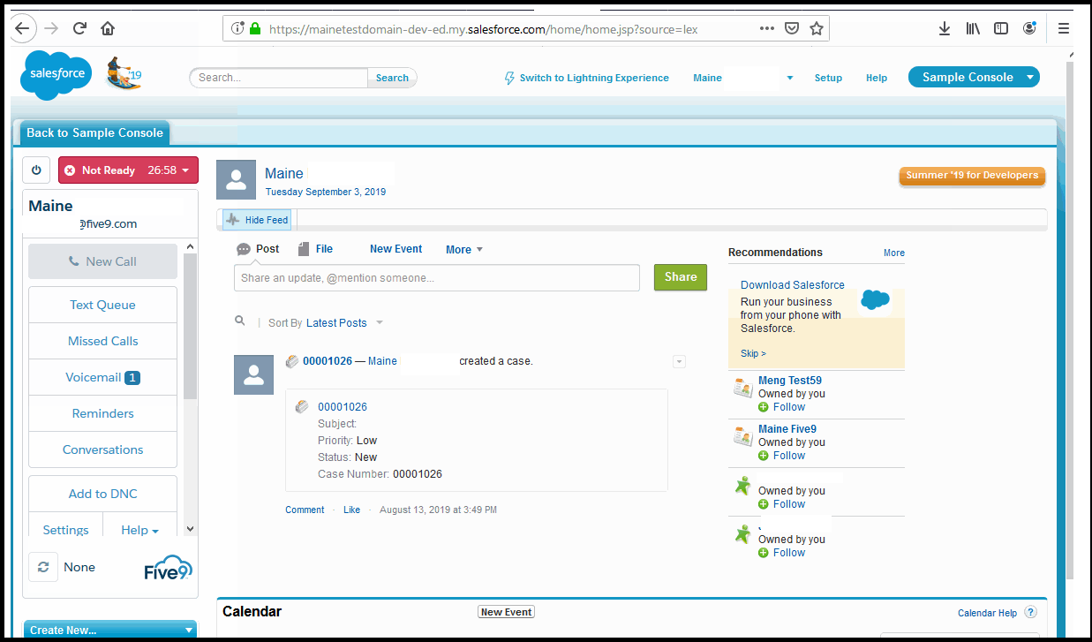Open the Sort By Latest Posts dropdown
This screenshot has width=1092, height=642.
(345, 323)
